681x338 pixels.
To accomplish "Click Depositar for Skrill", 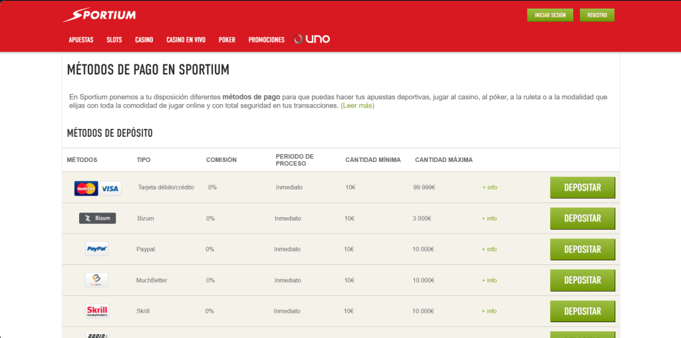I will click(582, 311).
